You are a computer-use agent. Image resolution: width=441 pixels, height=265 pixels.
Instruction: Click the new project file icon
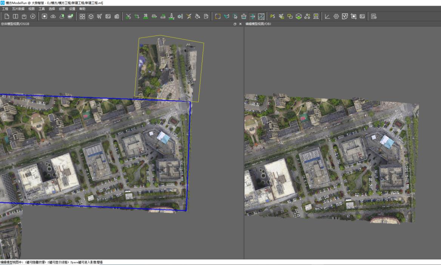7,16
